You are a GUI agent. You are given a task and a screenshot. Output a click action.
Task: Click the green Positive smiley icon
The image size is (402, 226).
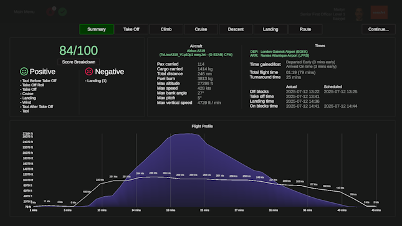(x=24, y=72)
